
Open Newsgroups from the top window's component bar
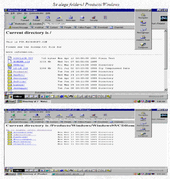pyautogui.click(x=143, y=31)
